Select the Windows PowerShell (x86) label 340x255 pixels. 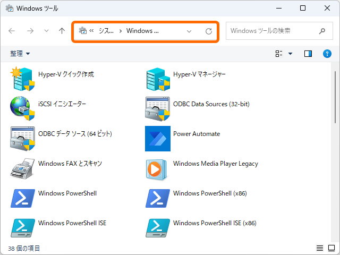(x=210, y=193)
